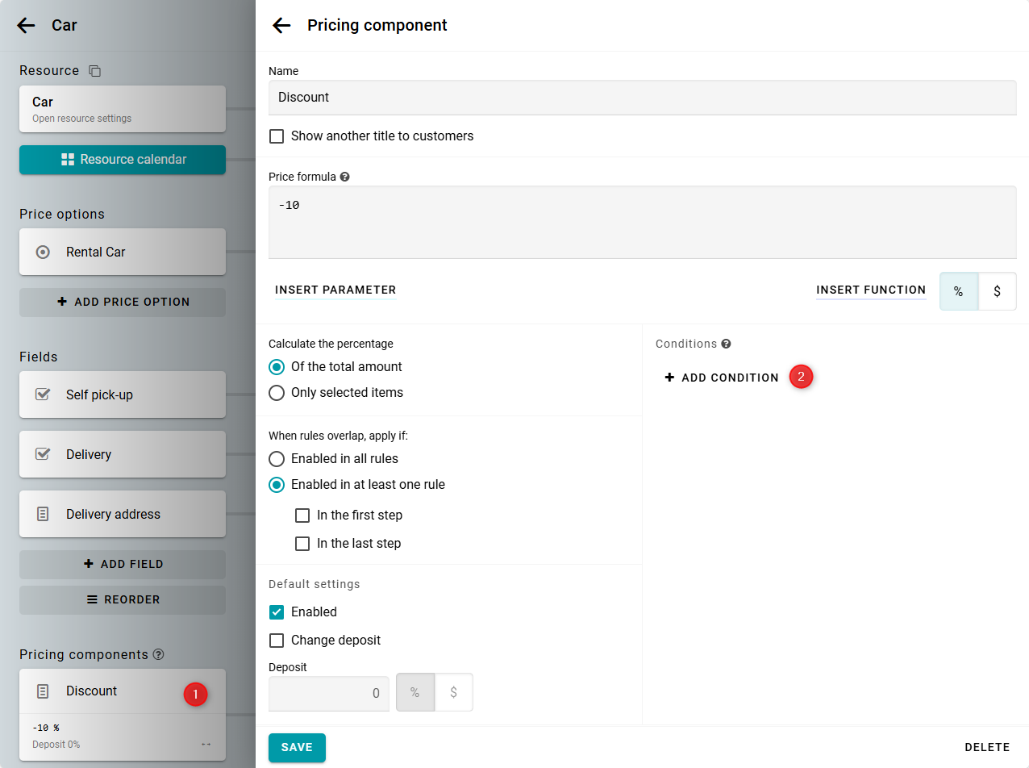Viewport: 1029px width, 768px height.
Task: Tick the Change deposit checkbox
Action: coord(277,641)
